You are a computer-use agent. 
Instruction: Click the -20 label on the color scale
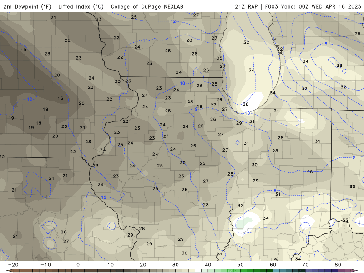point(13,265)
